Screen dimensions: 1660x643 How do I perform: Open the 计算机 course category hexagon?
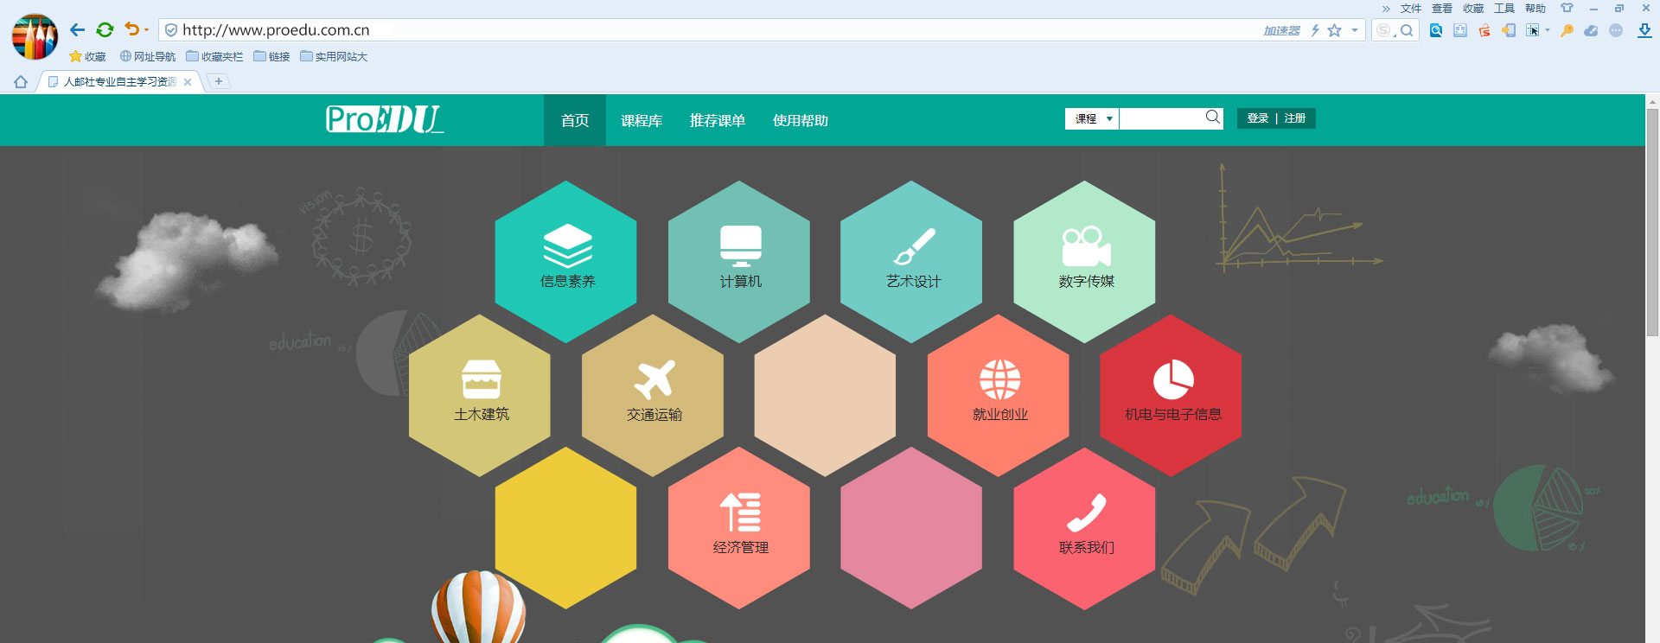click(x=739, y=259)
